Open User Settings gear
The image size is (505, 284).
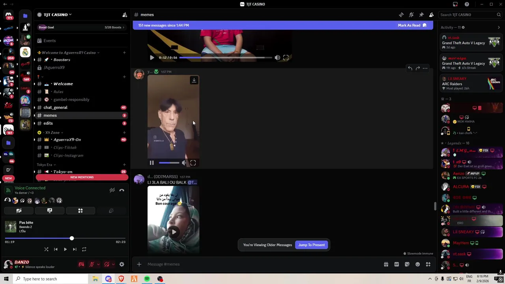coord(122,265)
